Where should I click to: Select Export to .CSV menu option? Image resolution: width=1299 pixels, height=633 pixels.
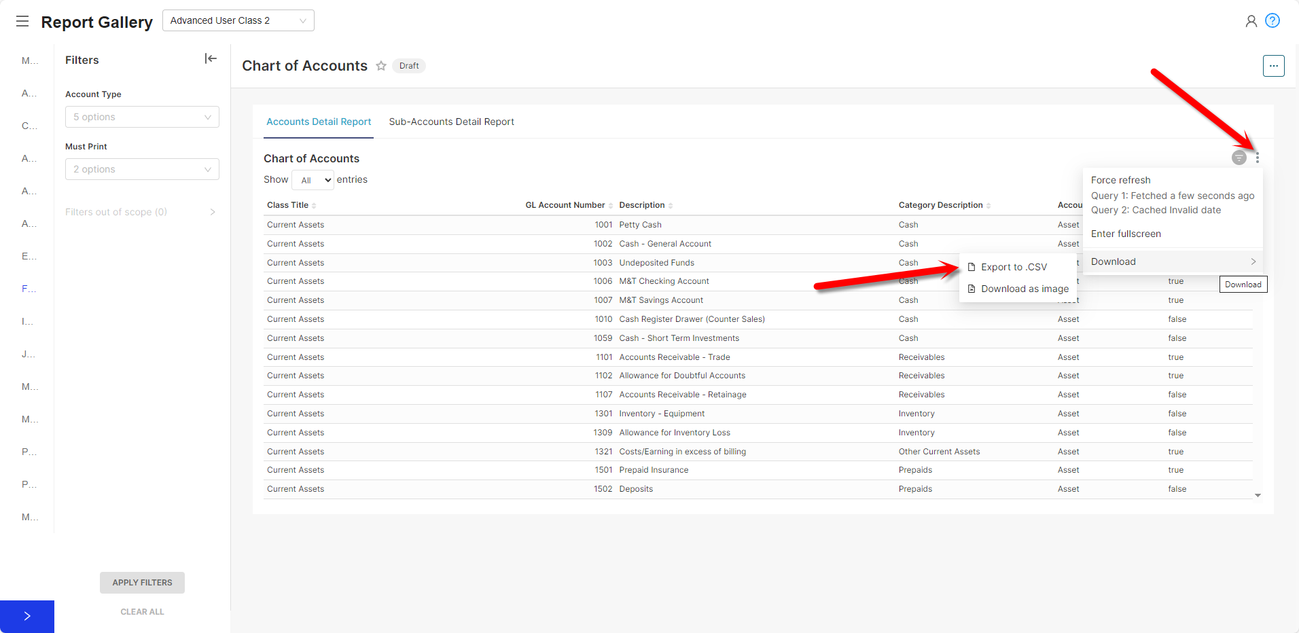point(1014,267)
